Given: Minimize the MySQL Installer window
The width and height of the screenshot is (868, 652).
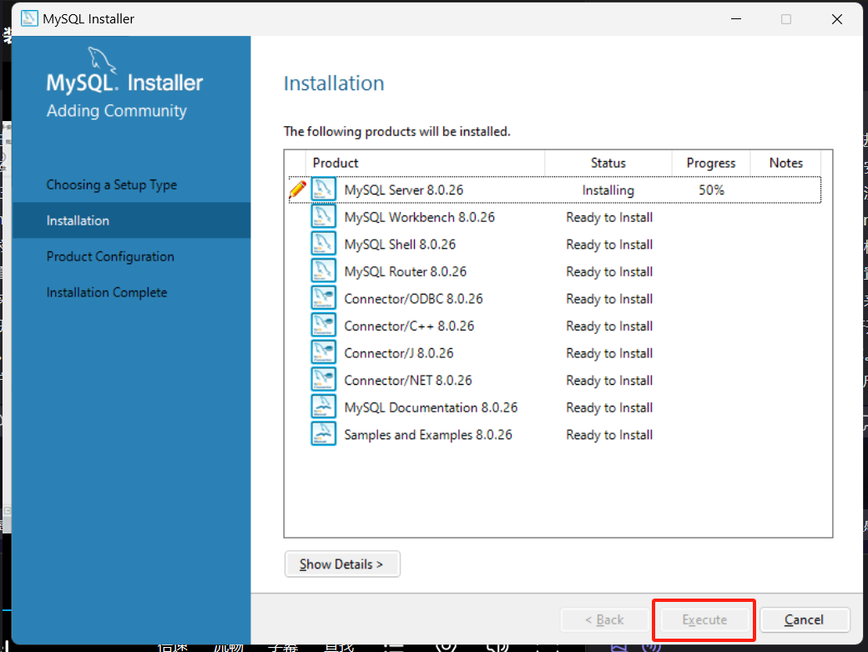Looking at the screenshot, I should (x=735, y=19).
